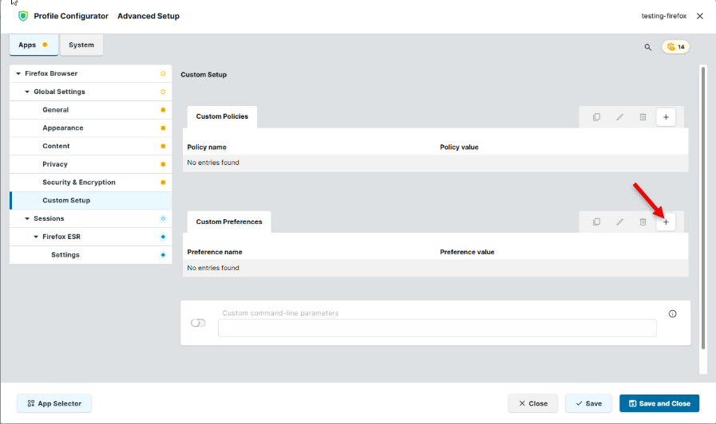Click blue diamond on Sessions row
Image resolution: width=716 pixels, height=424 pixels.
click(x=163, y=219)
